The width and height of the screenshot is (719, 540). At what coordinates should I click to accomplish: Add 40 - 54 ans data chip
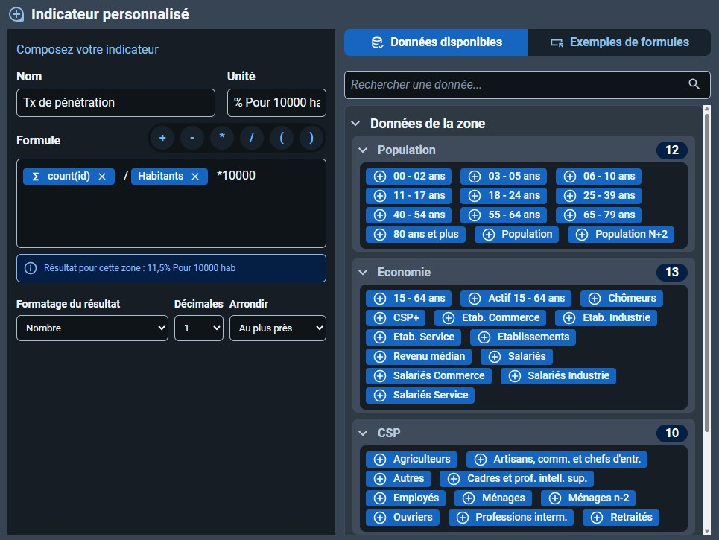pyautogui.click(x=408, y=215)
